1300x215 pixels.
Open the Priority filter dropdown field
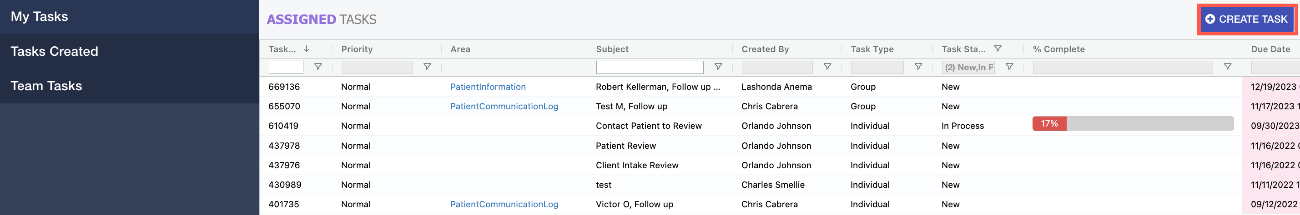tap(377, 67)
